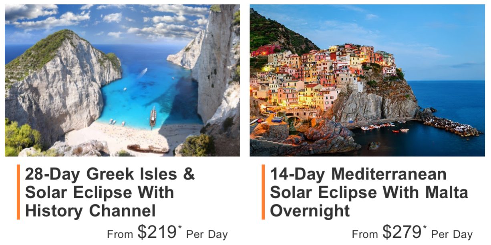Click the asterisk beside the $219 price
Screen dimensions: 491x245
pyautogui.click(x=180, y=227)
